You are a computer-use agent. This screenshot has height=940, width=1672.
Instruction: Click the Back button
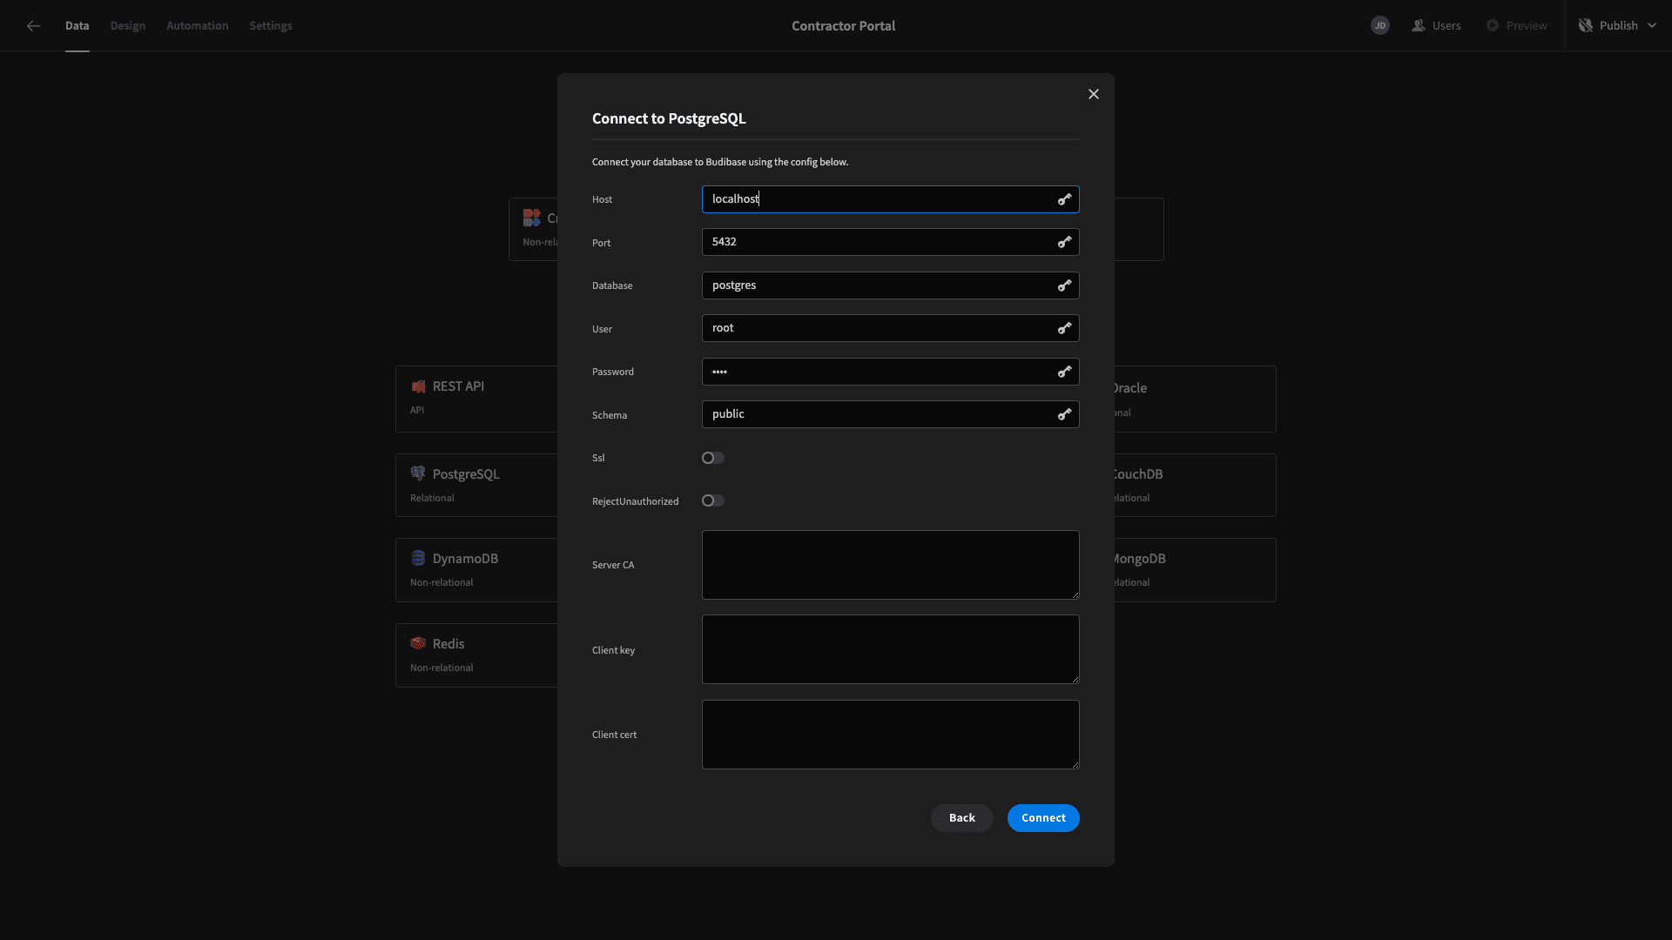(x=962, y=818)
